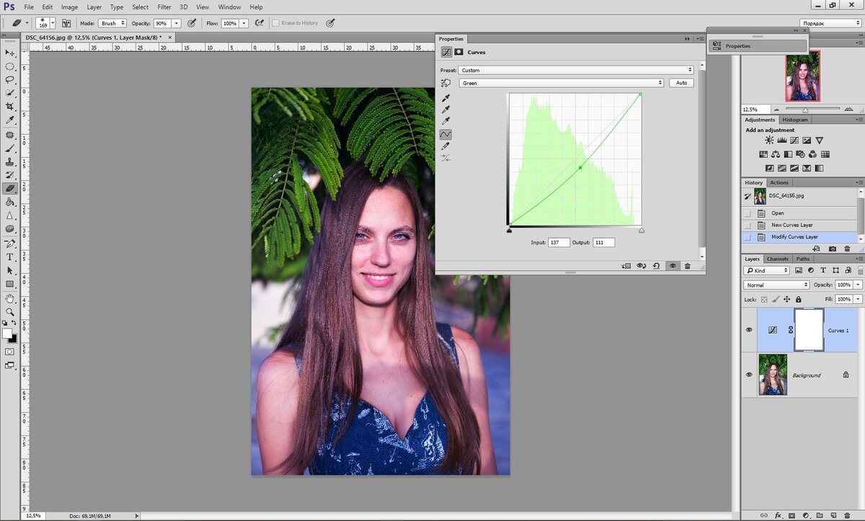Viewport: 865px width, 521px height.
Task: Activate the on-image adjustment hand tool
Action: [x=446, y=83]
